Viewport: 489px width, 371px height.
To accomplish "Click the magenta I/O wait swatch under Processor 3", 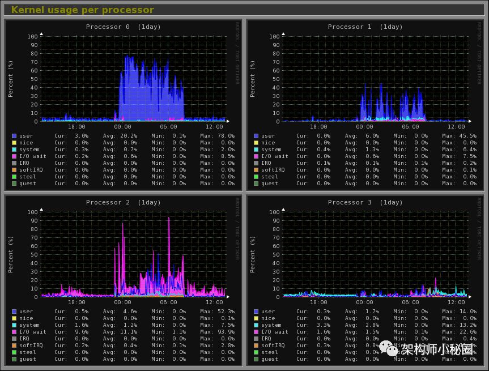I will (x=256, y=332).
